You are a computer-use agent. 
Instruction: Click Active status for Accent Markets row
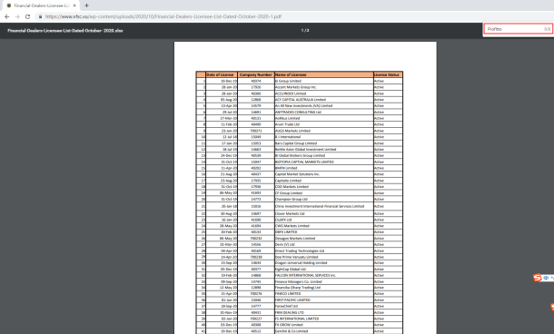388,87
